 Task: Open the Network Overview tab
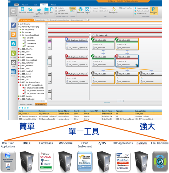[26, 104]
